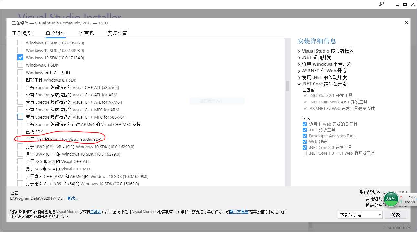The image size is (417, 232).
Task: Switch to the 工作负载 tab
Action: tap(22, 33)
